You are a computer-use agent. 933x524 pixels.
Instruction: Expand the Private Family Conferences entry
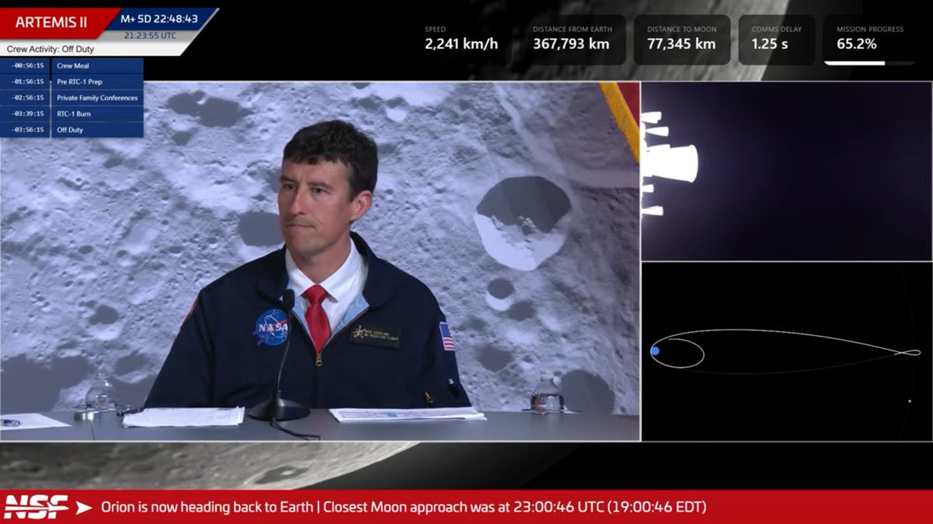coord(96,98)
